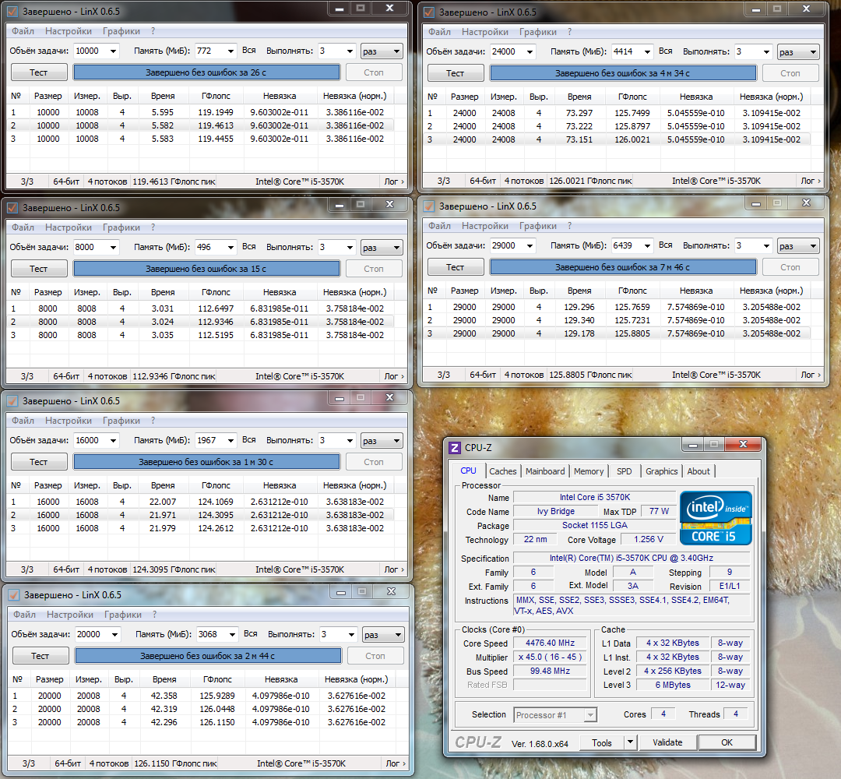Click the LinX title icon in the 29000 task window
Image resolution: width=841 pixels, height=779 pixels.
coord(429,206)
